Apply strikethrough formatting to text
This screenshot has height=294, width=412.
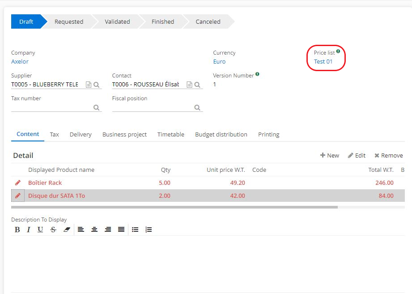[53, 230]
